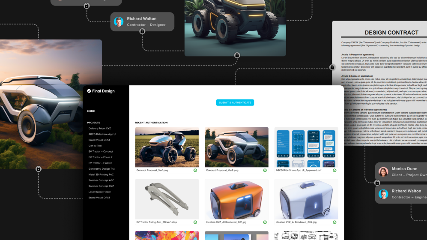
Task: Click lock icon on Design Contract document edge
Action: click(332, 67)
